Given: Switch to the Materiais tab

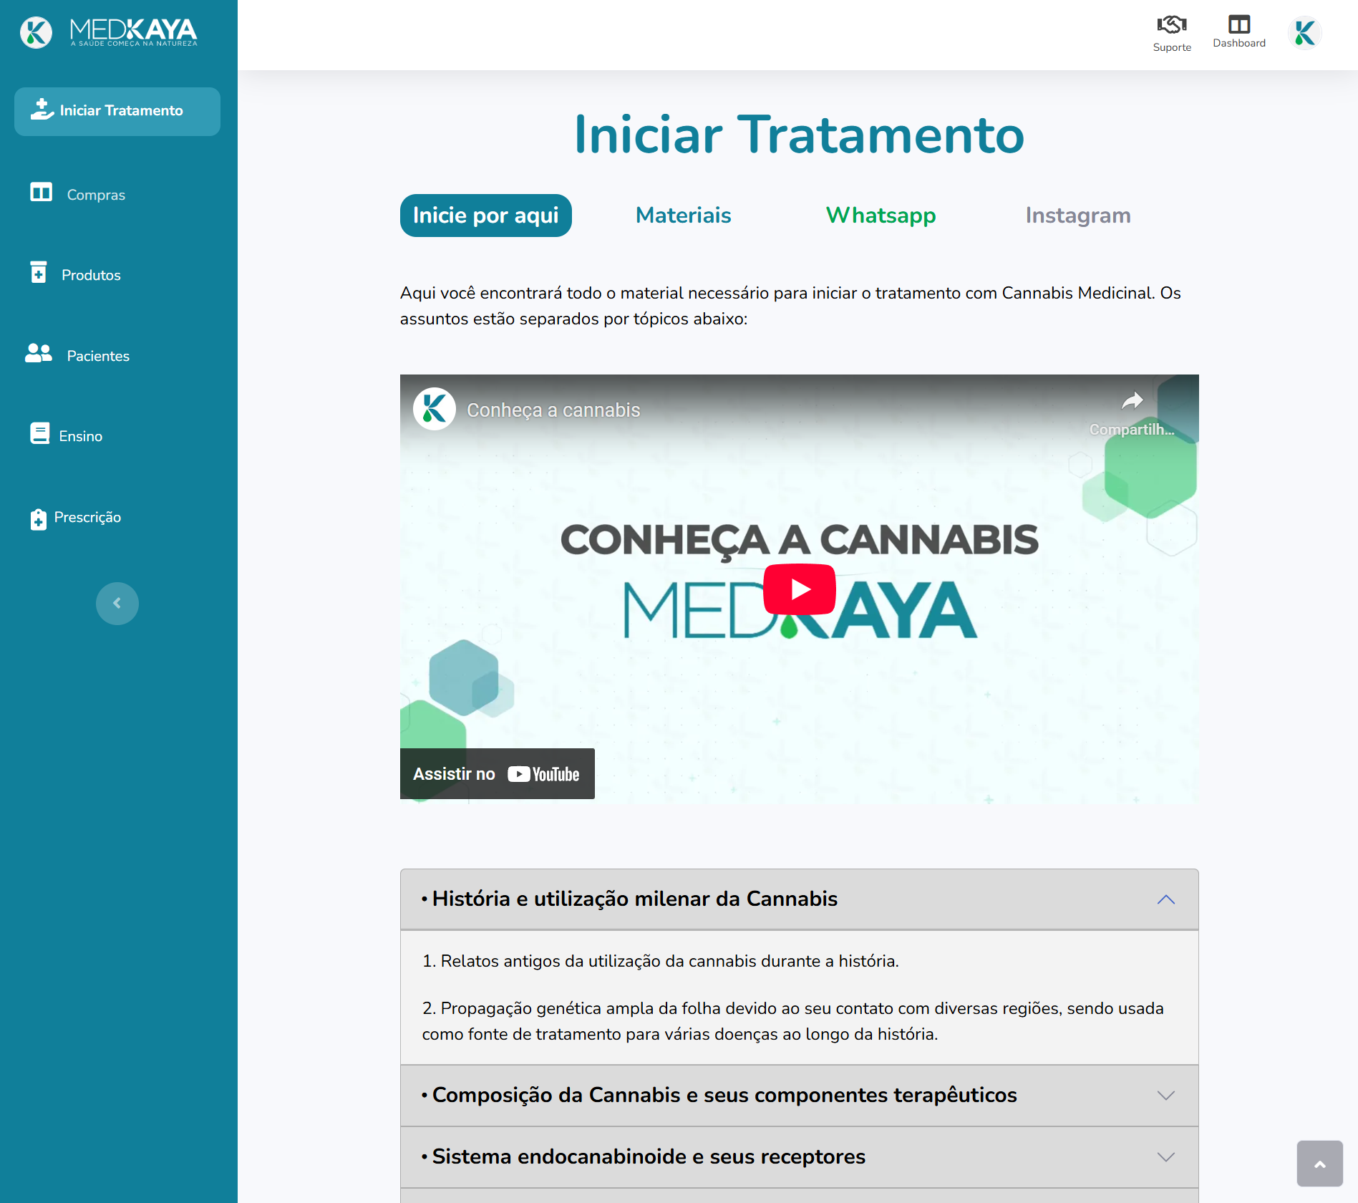Looking at the screenshot, I should point(684,216).
